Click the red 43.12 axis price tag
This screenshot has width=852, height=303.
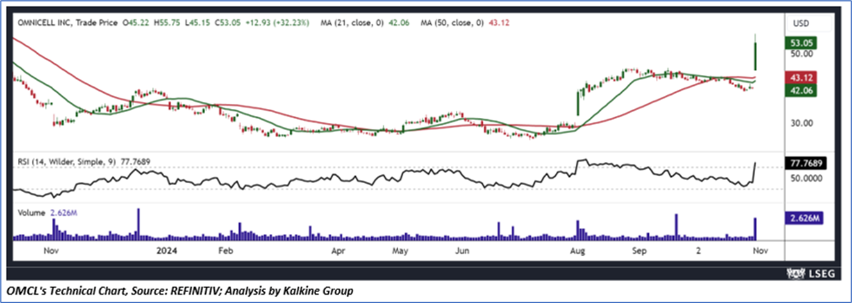click(x=802, y=78)
